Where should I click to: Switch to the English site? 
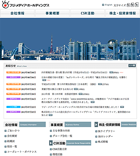109,5
